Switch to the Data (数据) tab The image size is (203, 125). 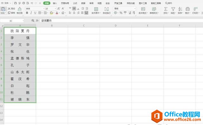(x=83, y=3)
